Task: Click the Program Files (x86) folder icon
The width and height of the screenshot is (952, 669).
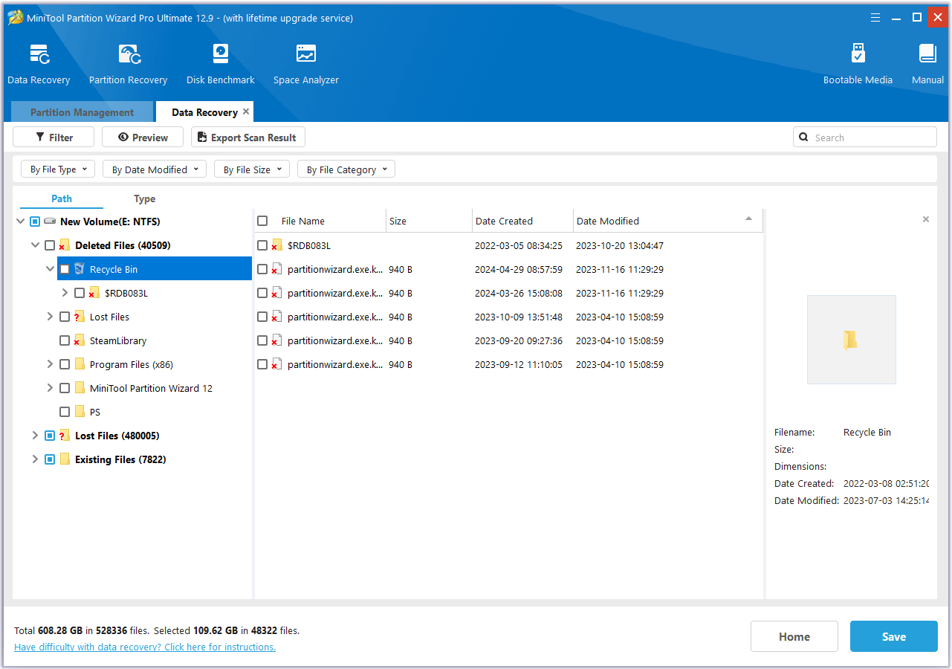Action: pyautogui.click(x=80, y=364)
